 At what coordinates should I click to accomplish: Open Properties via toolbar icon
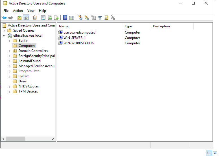tap(43, 17)
